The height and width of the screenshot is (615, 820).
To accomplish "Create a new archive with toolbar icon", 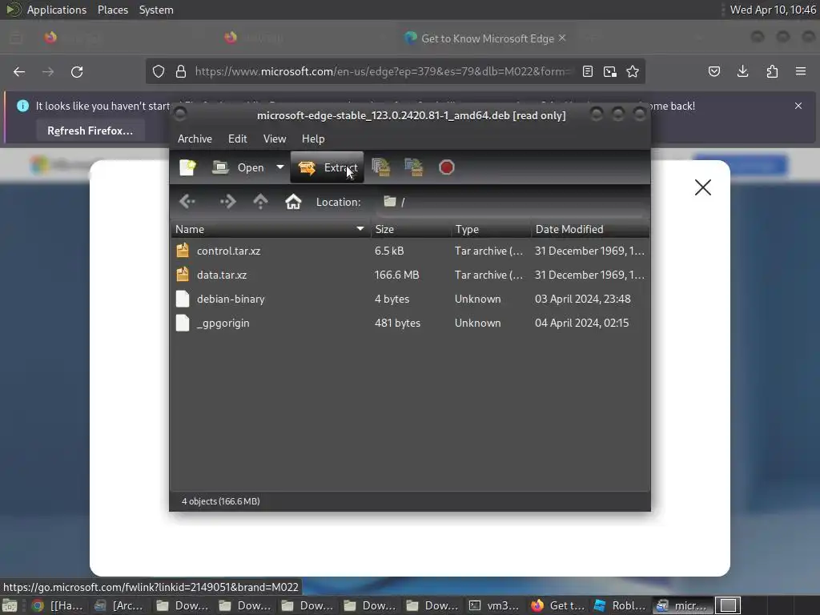I will click(187, 167).
